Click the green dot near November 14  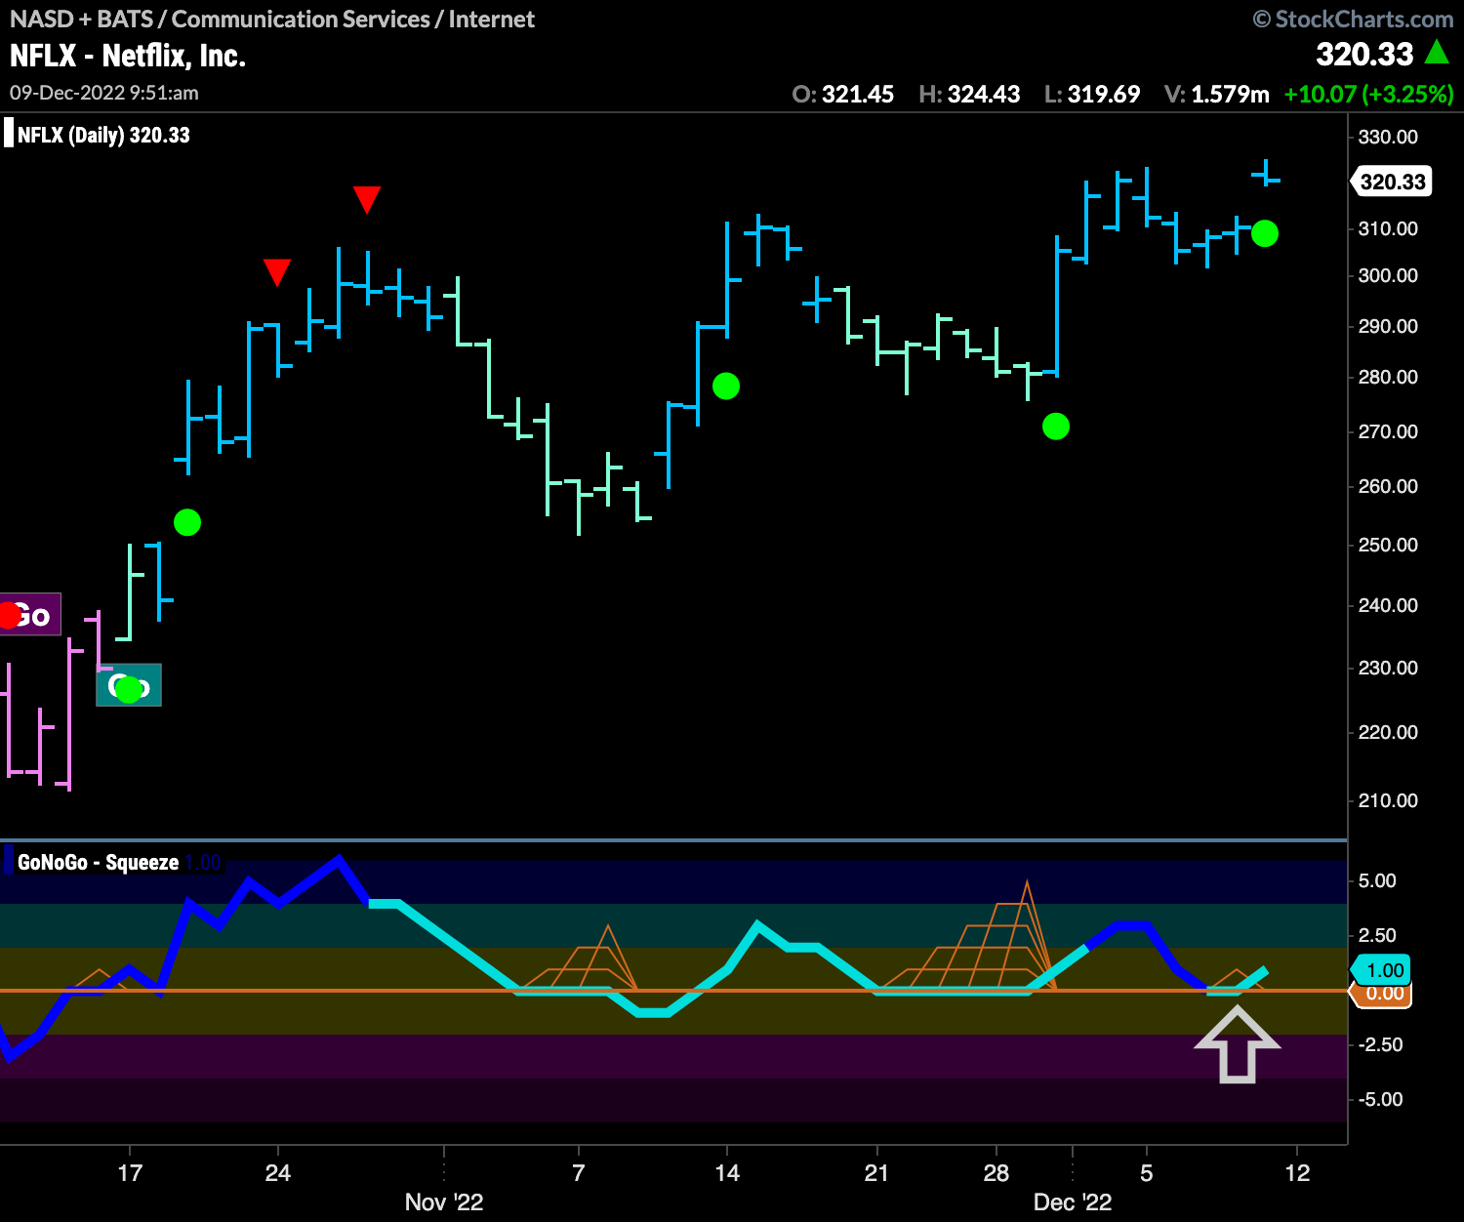[x=726, y=387]
